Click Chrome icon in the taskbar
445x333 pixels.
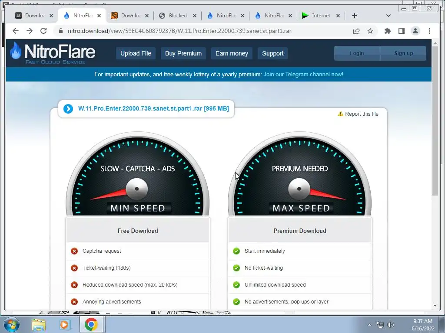91,324
